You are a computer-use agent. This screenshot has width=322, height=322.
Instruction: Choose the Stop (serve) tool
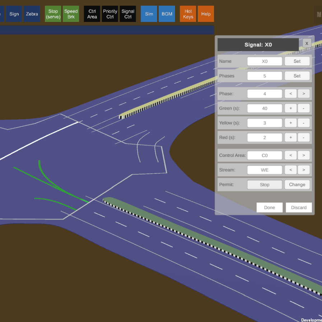click(x=53, y=14)
